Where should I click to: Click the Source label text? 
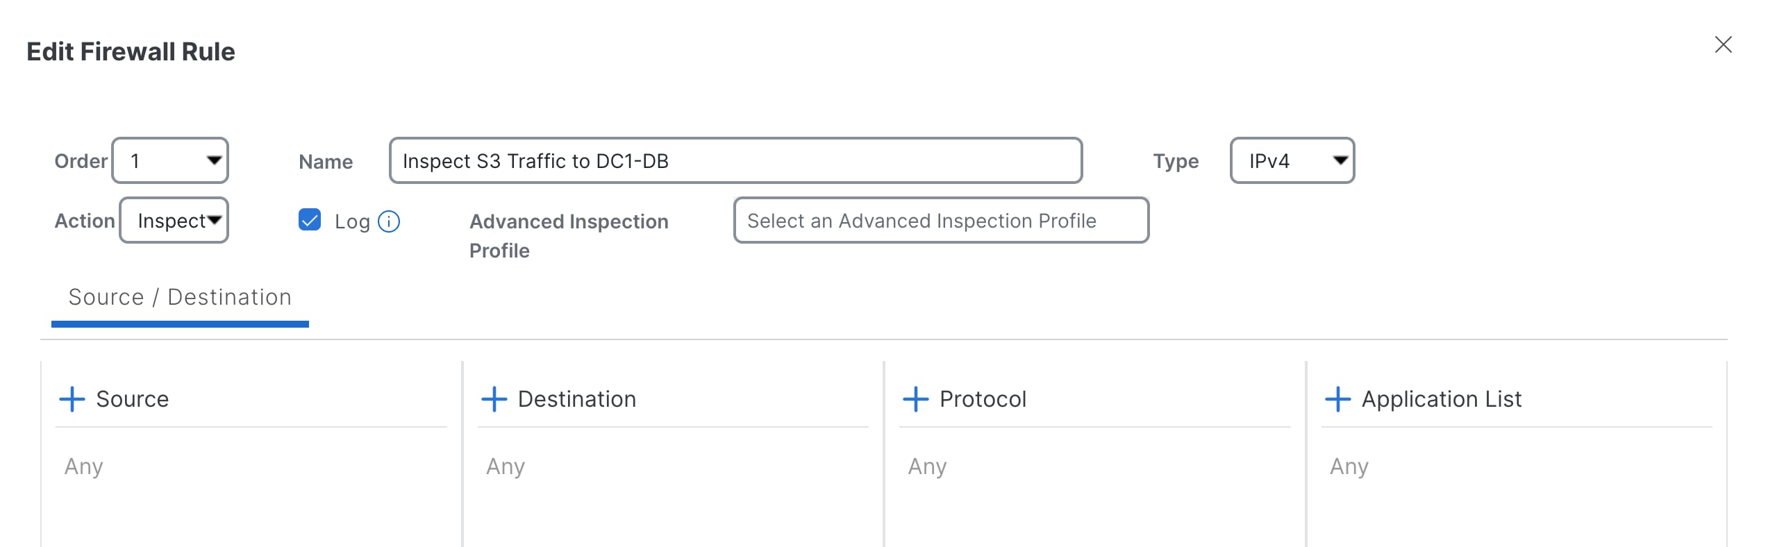132,399
